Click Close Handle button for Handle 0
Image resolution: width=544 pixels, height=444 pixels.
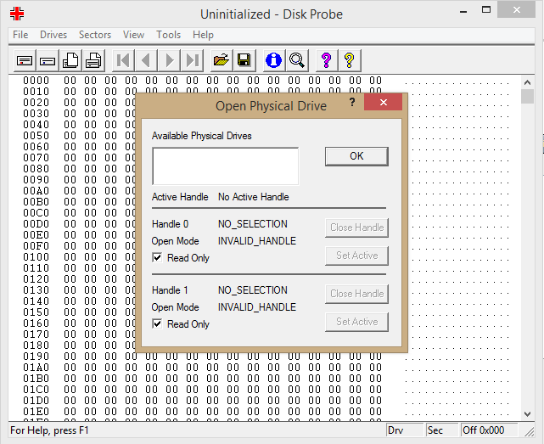point(356,228)
